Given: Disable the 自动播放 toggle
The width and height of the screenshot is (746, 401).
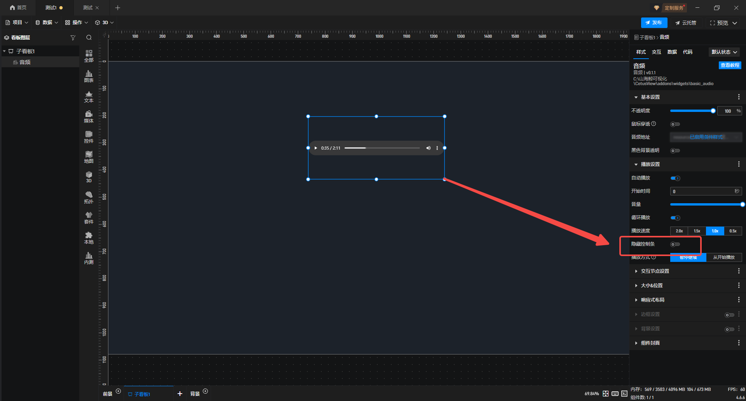Looking at the screenshot, I should click(x=675, y=178).
